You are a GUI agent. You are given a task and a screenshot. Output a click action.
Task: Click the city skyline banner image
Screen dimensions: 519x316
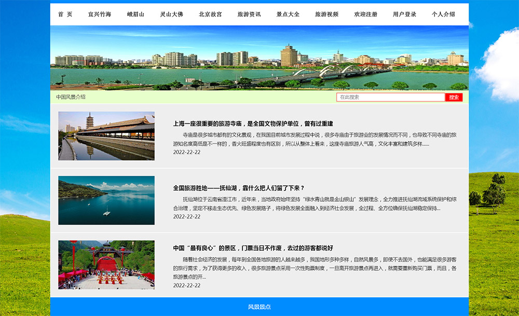point(259,58)
